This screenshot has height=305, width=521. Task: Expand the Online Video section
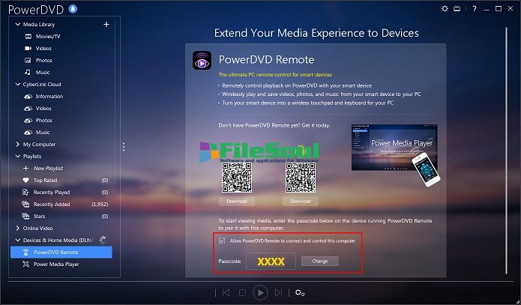click(17, 228)
